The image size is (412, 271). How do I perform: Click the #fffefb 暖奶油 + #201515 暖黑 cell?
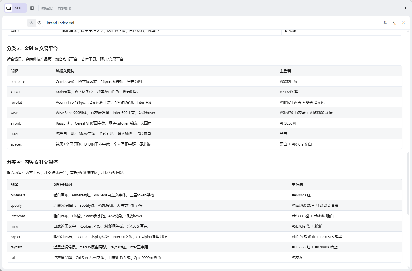(x=345, y=237)
